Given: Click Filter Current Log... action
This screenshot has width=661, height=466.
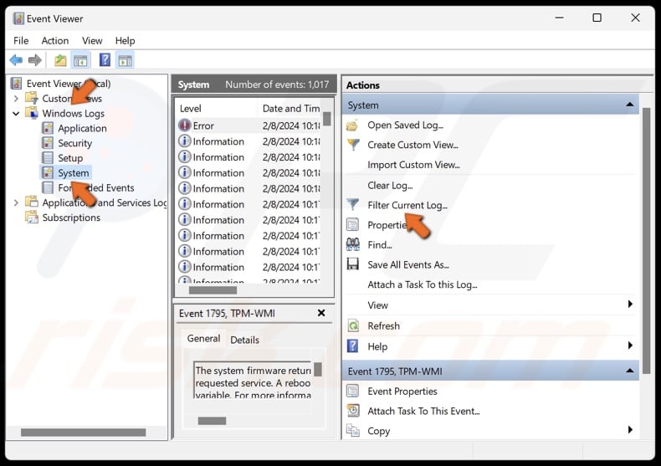Looking at the screenshot, I should coord(407,205).
